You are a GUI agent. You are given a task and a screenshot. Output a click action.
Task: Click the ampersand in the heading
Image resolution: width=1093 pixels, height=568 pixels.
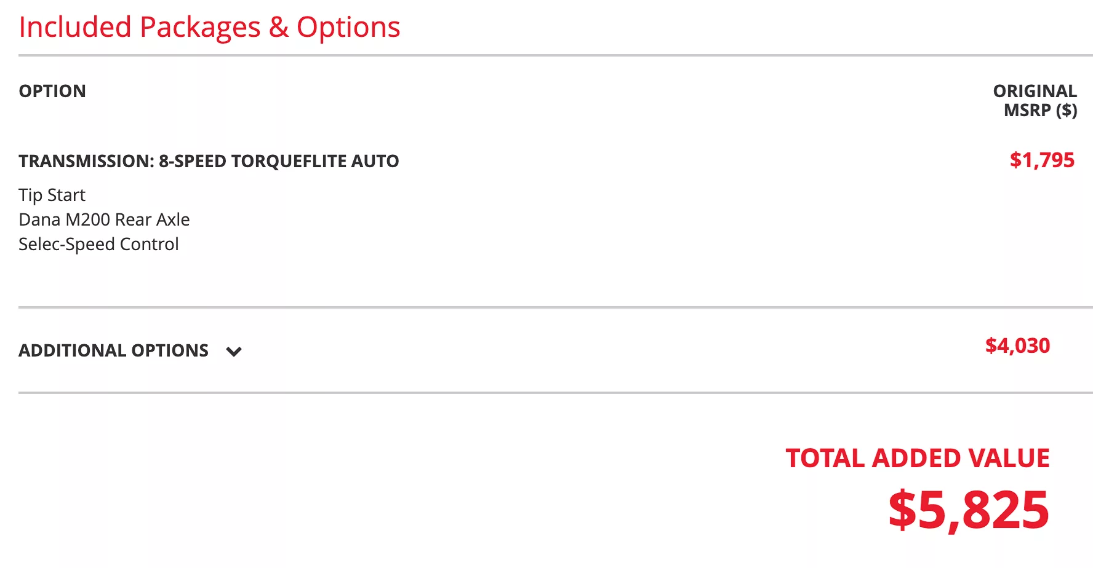click(x=279, y=28)
